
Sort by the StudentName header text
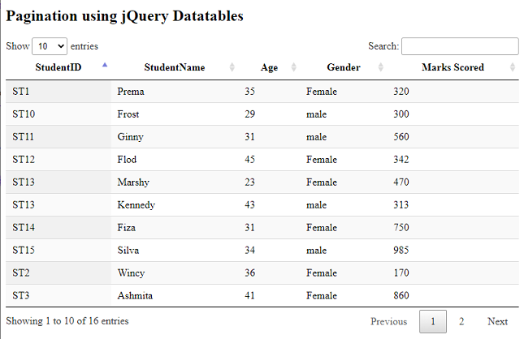(174, 67)
